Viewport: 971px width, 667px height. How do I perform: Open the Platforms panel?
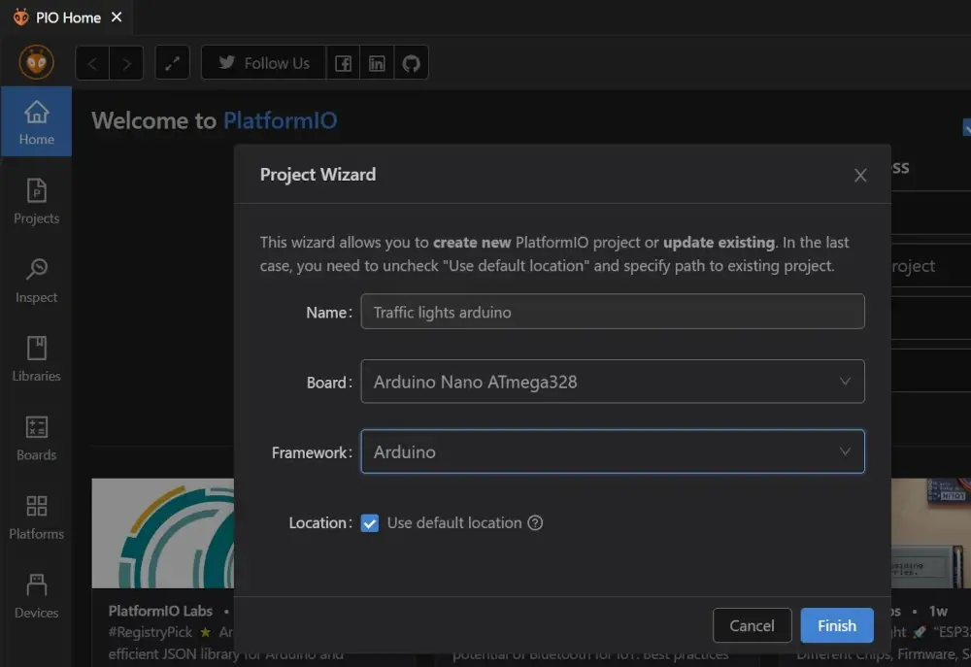[36, 517]
